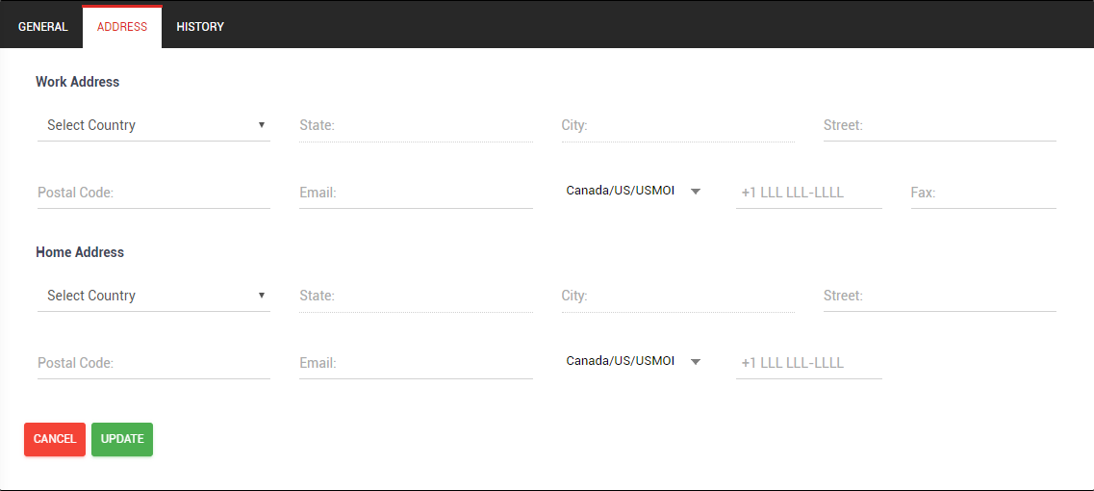1094x491 pixels.
Task: Select the Home Address Street field
Action: pyautogui.click(x=939, y=296)
